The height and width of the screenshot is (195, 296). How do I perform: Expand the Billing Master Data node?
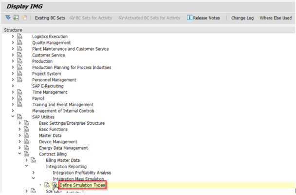click(26, 160)
